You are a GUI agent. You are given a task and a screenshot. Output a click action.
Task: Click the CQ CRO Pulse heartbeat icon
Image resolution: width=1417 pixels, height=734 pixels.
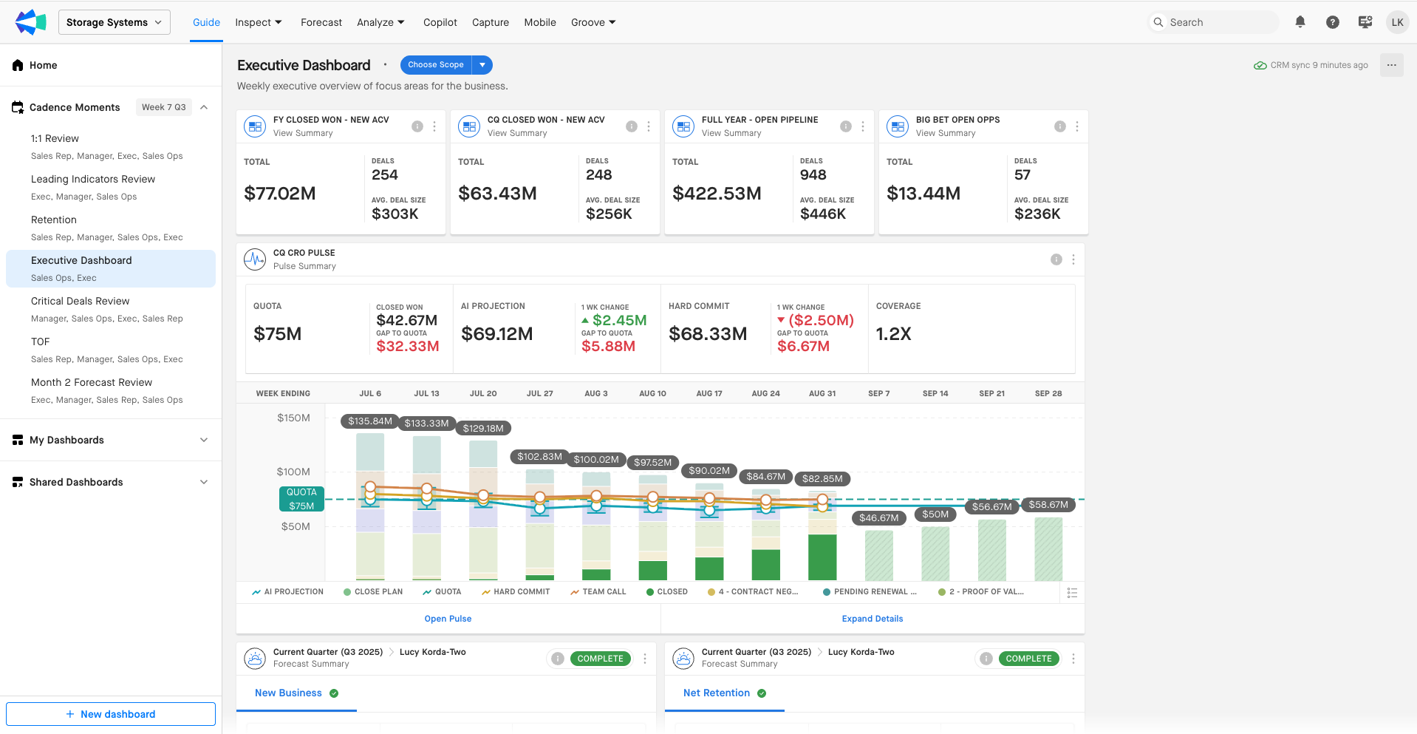[255, 259]
